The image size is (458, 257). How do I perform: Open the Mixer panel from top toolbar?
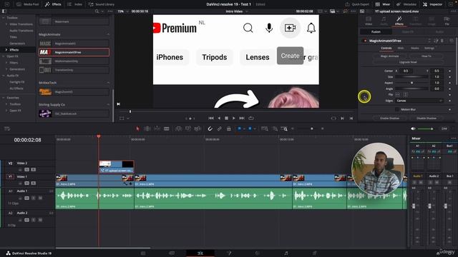[383, 4]
